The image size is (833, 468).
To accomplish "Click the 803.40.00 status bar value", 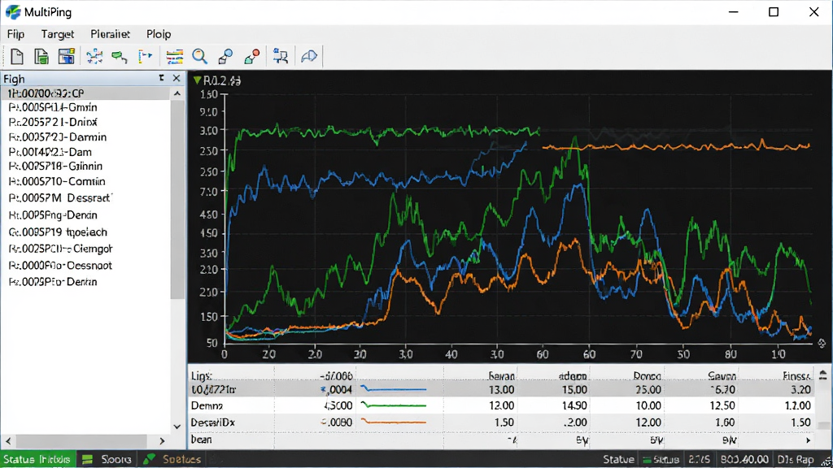I will [x=744, y=460].
